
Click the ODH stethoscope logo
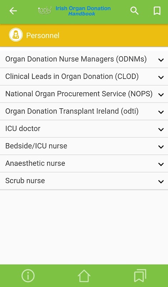[x=45, y=11]
